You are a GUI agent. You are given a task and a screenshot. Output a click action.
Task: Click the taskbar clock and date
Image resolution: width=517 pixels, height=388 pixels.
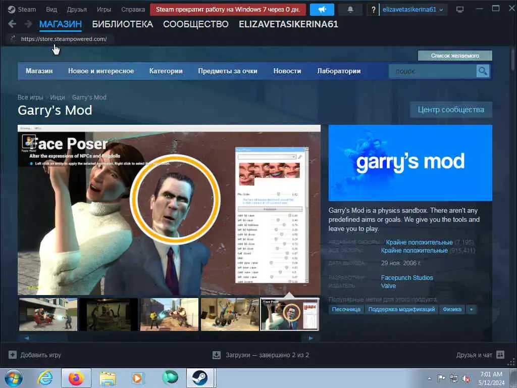click(x=491, y=378)
